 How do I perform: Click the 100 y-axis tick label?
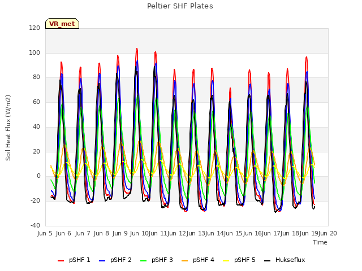pyautogui.click(x=35, y=53)
